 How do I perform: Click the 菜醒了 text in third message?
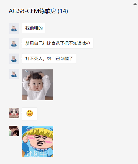[x=66, y=59]
